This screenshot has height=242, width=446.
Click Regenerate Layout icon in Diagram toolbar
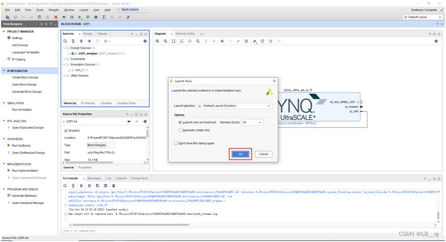point(263,41)
